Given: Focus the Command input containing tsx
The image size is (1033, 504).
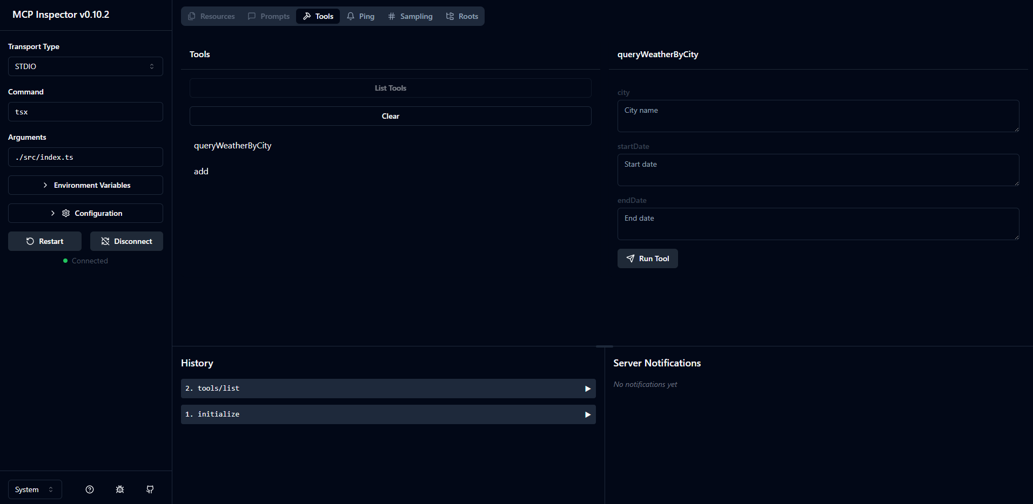Looking at the screenshot, I should [x=85, y=112].
